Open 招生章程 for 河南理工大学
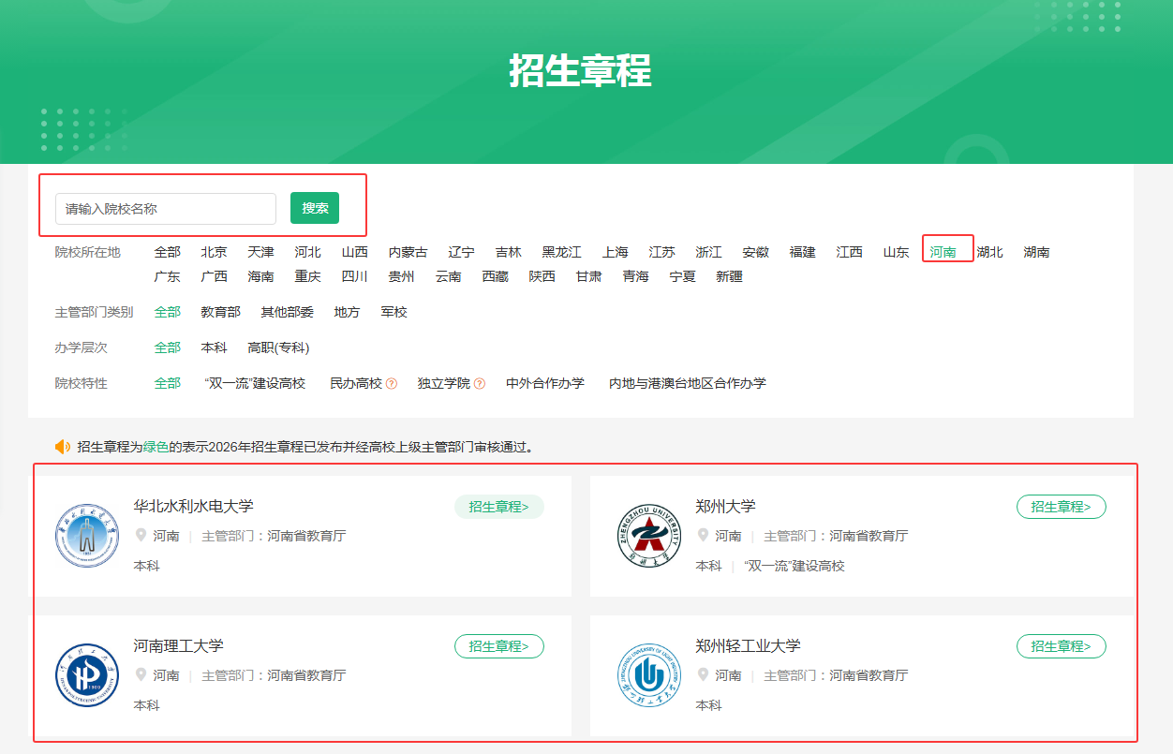Screen dimensions: 1173x754 (499, 646)
